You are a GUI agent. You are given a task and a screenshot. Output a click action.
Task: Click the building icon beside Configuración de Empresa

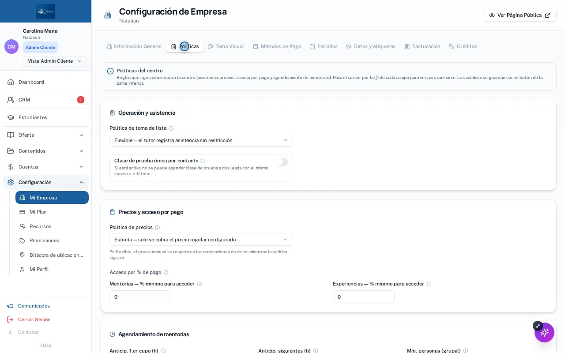click(x=108, y=15)
